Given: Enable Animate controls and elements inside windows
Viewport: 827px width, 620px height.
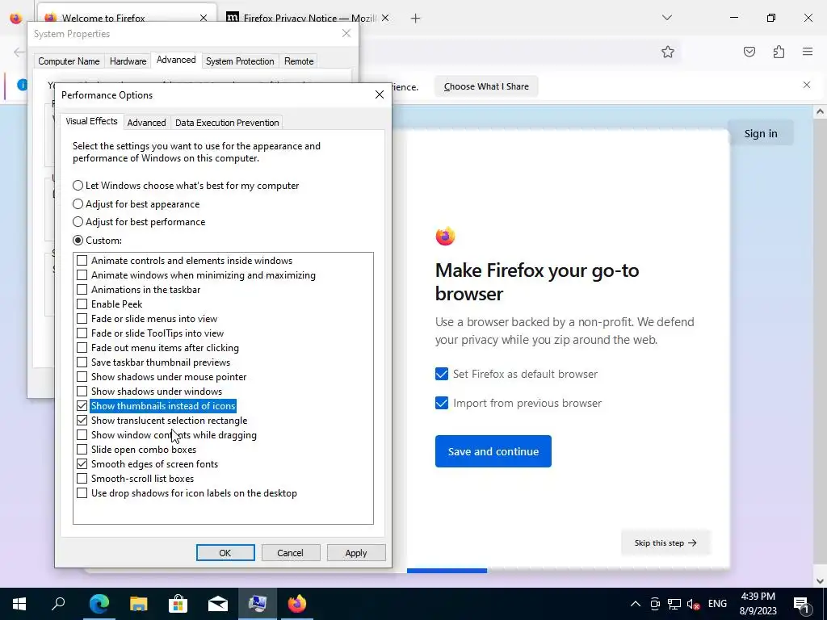Looking at the screenshot, I should [82, 261].
